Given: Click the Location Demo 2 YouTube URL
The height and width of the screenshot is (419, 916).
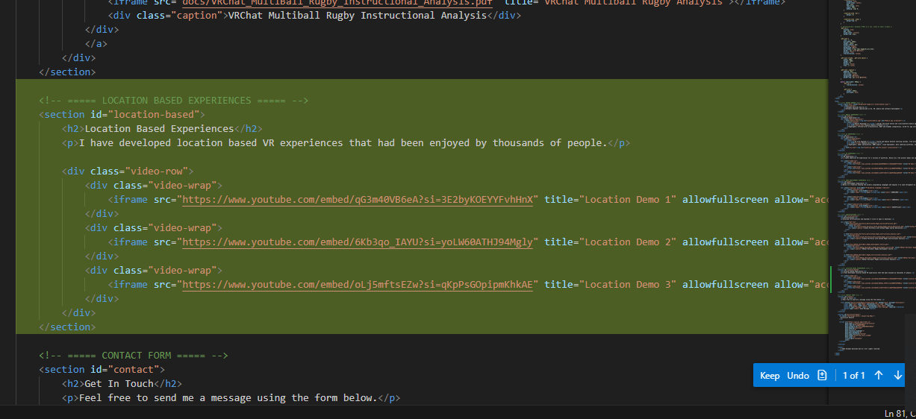Looking at the screenshot, I should [x=358, y=242].
